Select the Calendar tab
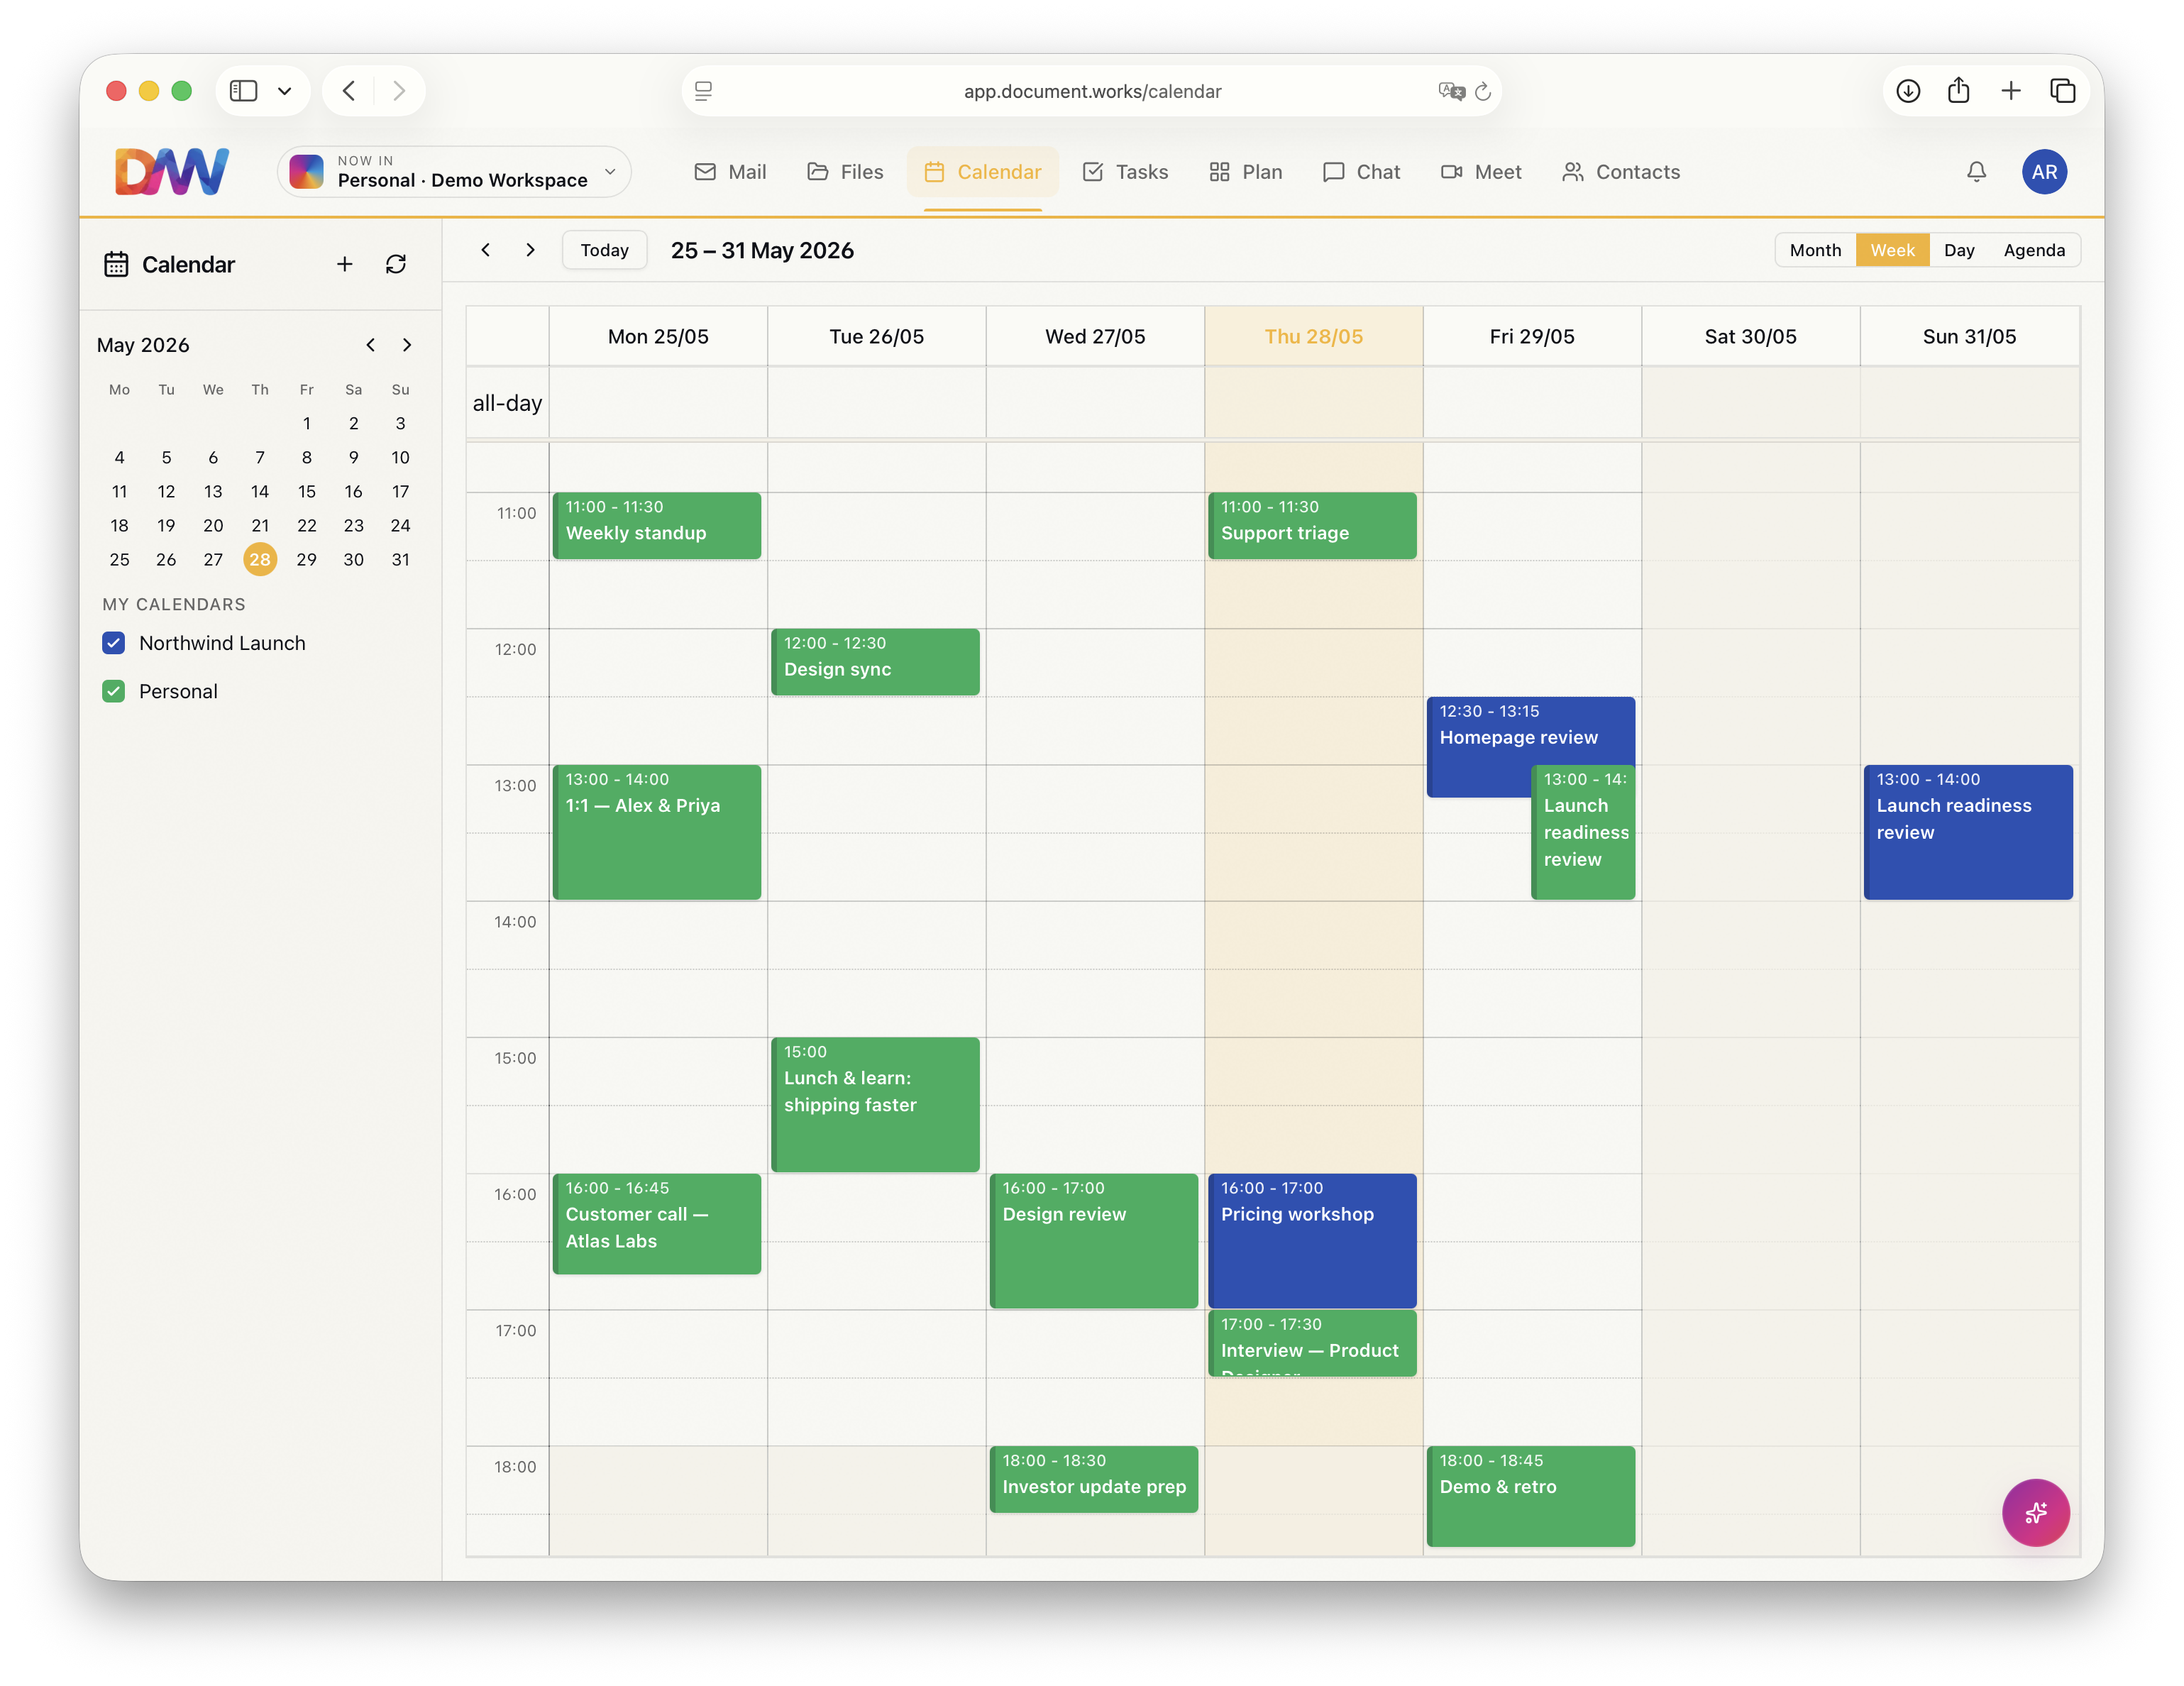This screenshot has height=1686, width=2184. [x=983, y=172]
